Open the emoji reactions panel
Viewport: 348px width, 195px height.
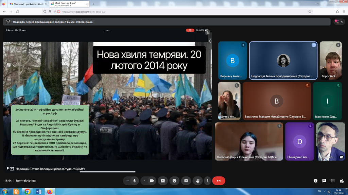pyautogui.click(x=174, y=181)
